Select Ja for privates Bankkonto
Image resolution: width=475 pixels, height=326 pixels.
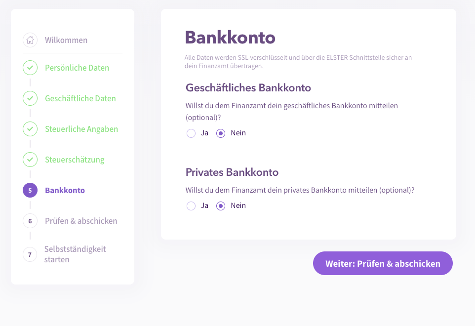point(191,205)
